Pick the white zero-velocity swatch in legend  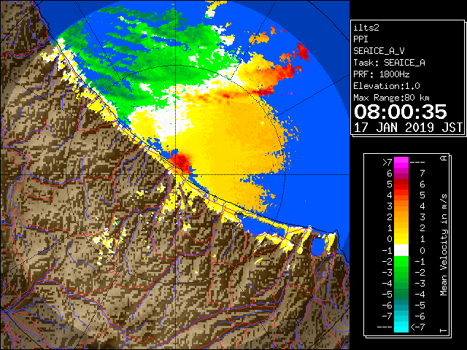pyautogui.click(x=401, y=250)
